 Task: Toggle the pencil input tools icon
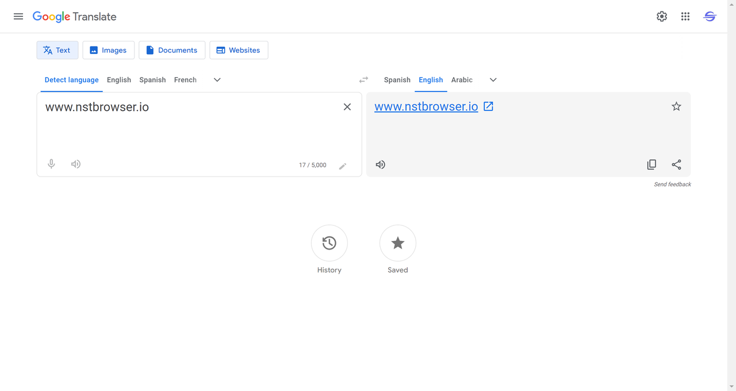tap(343, 166)
